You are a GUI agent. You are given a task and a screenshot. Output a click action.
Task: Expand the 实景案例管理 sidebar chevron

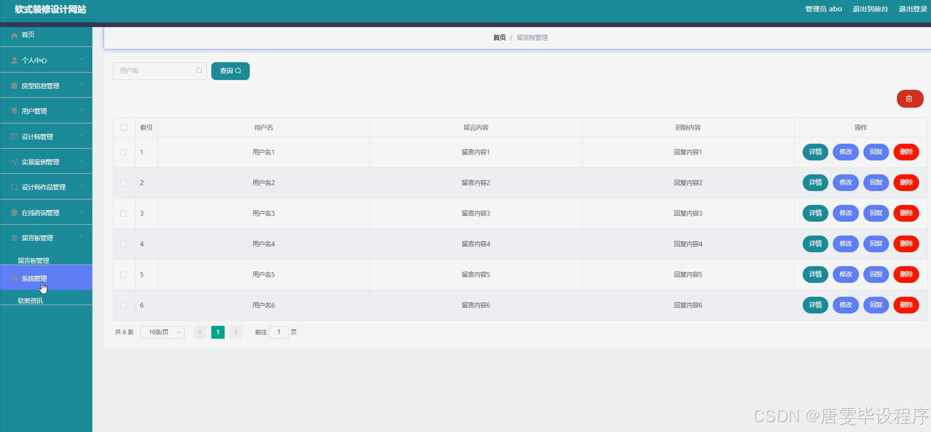click(81, 161)
